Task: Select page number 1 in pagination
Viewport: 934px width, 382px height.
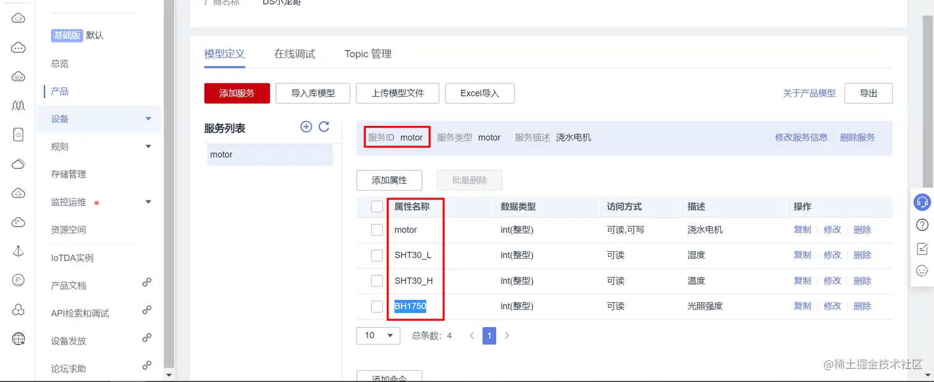Action: pyautogui.click(x=489, y=336)
